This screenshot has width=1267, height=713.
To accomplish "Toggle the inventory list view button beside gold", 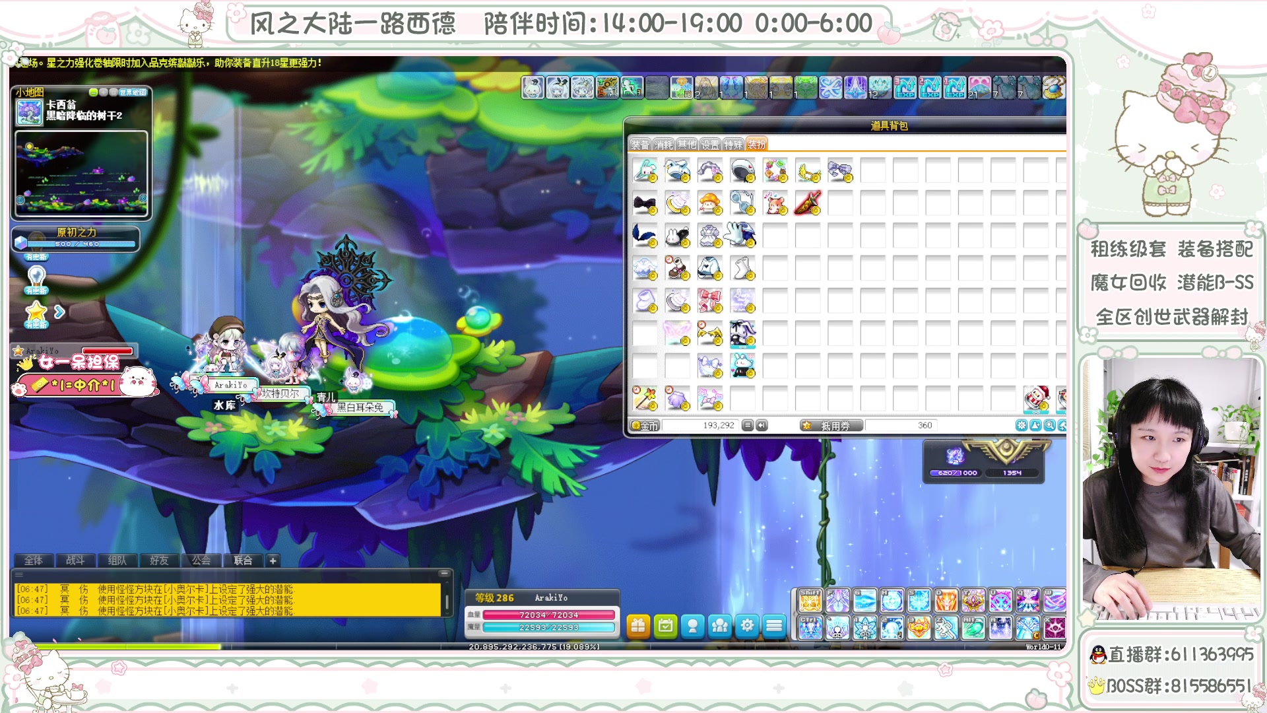I will coord(748,426).
